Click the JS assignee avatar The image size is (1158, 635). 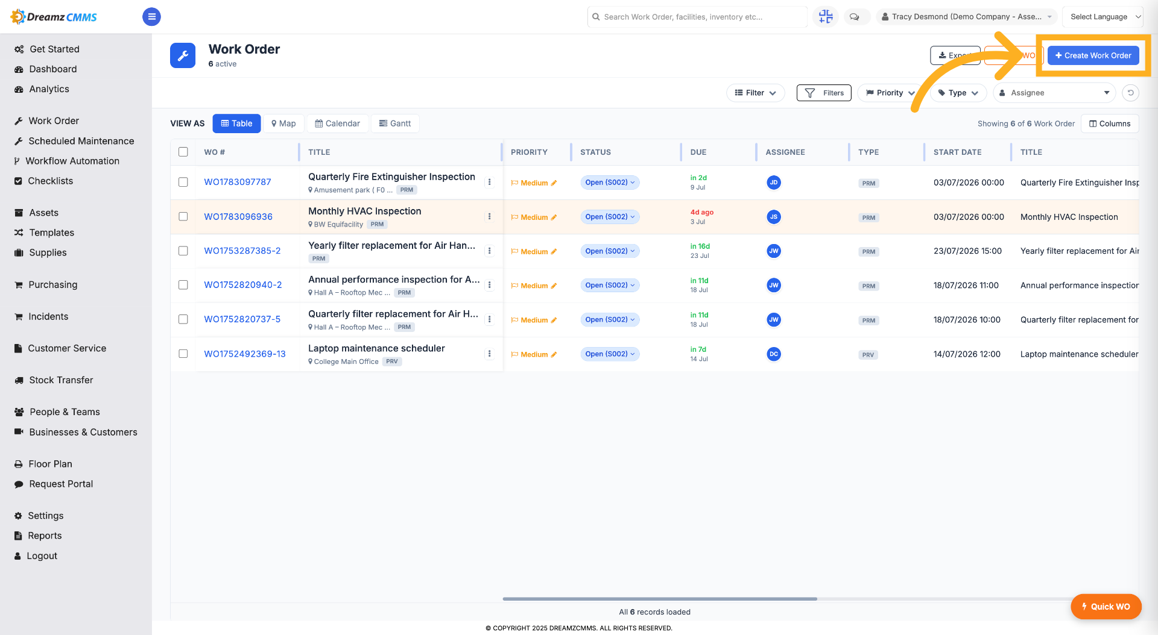coord(774,217)
